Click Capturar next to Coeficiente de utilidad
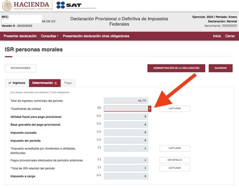Screen dimensions: 239x188 click(x=174, y=109)
